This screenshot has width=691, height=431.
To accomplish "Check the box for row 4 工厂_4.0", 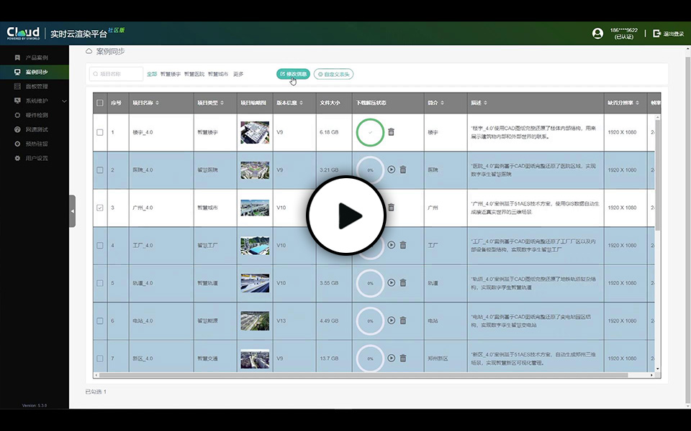I will click(100, 246).
